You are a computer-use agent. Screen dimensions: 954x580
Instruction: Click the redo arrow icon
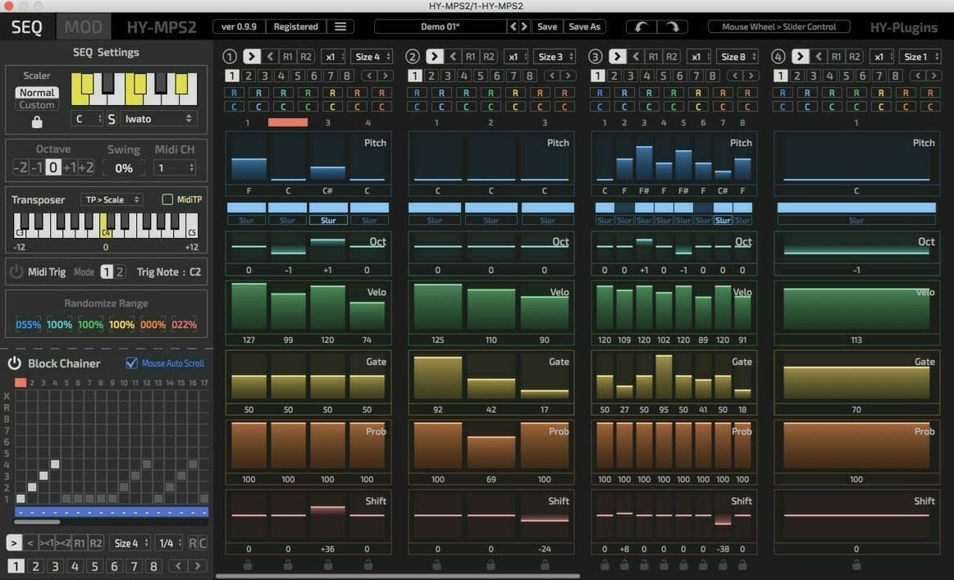(673, 27)
